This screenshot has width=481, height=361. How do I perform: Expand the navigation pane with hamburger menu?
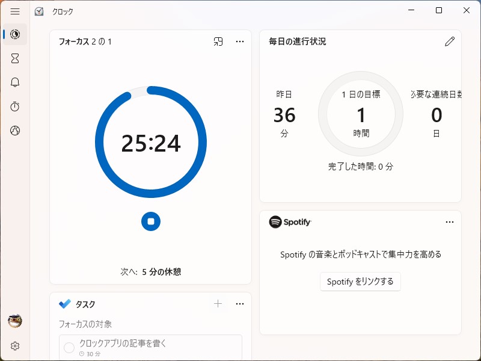click(x=14, y=11)
